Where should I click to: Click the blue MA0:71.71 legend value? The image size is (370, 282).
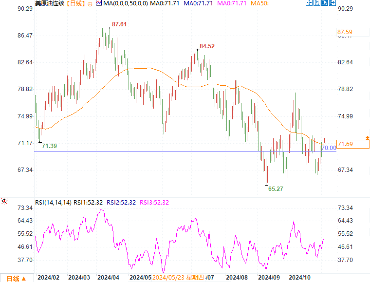[x=198, y=3]
